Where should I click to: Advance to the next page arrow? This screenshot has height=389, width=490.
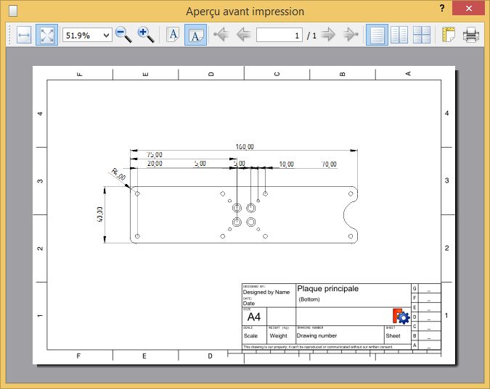[x=329, y=35]
